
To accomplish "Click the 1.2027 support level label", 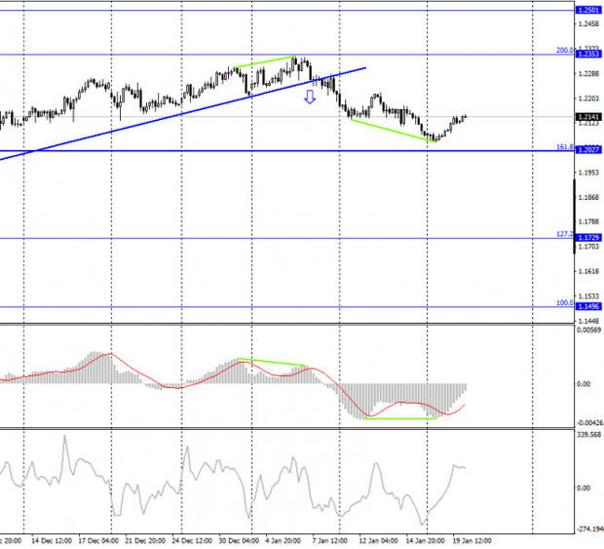I will [587, 150].
